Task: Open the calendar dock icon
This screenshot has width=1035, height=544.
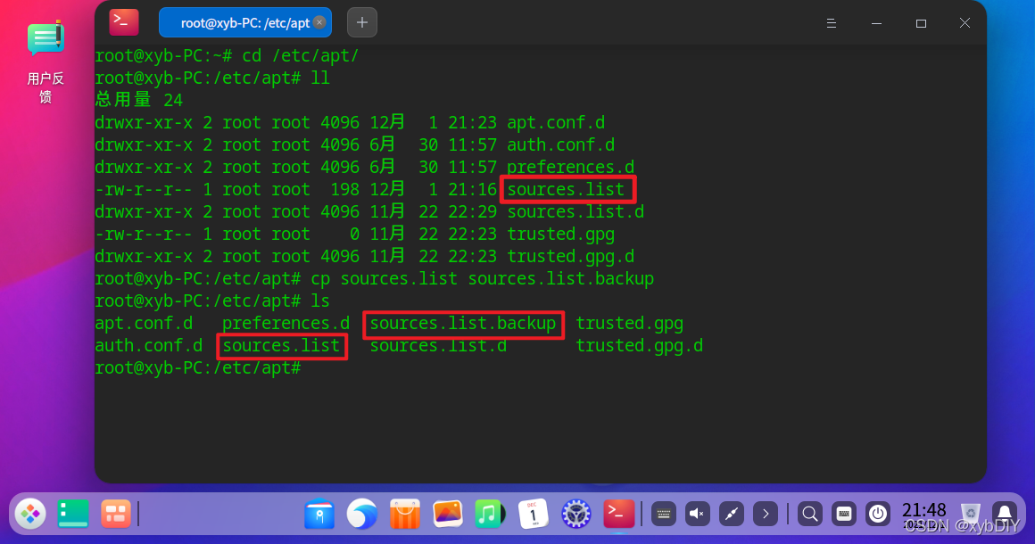Action: tap(533, 515)
